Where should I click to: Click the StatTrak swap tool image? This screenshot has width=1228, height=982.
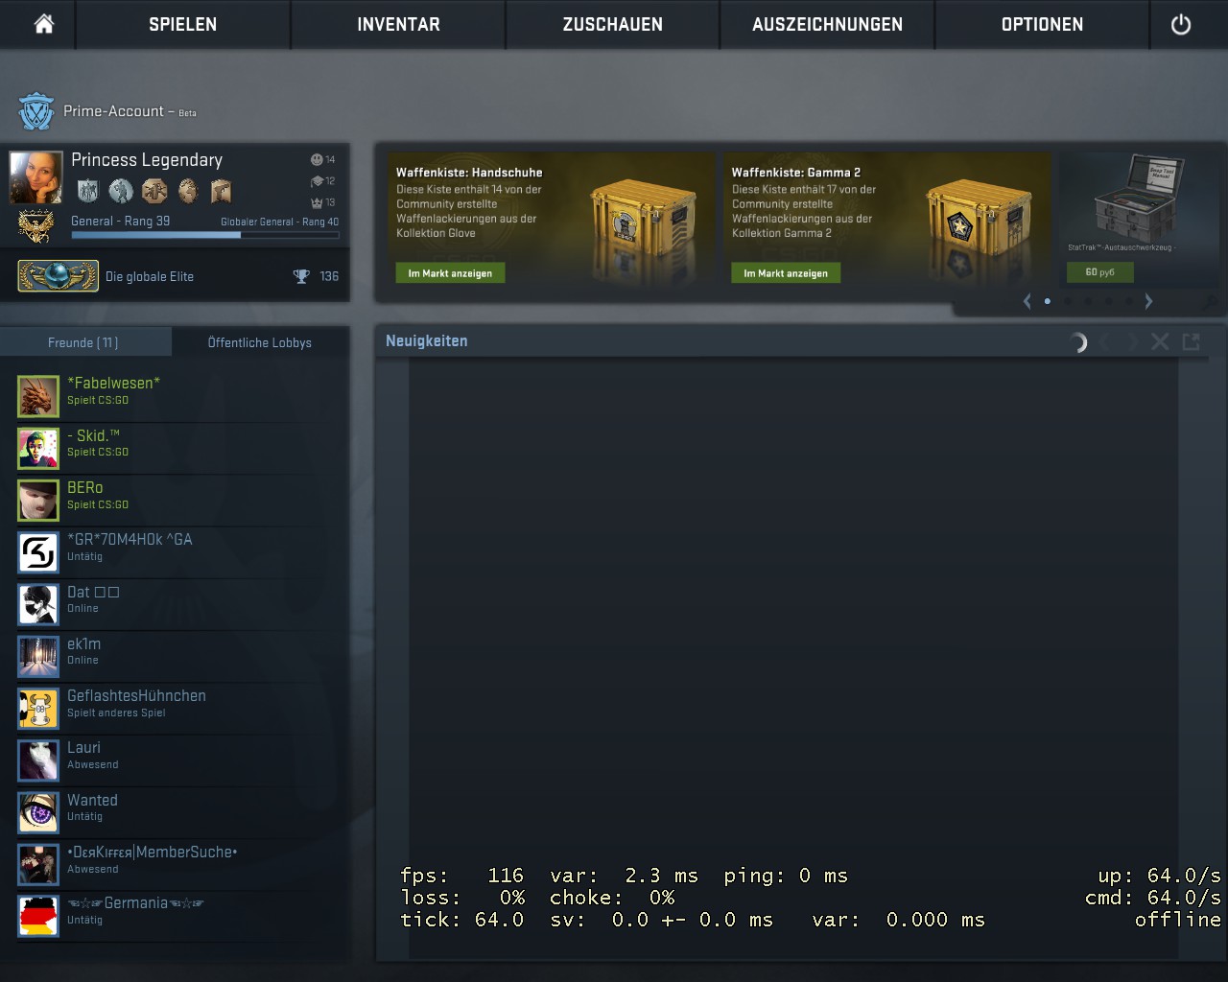pos(1138,199)
